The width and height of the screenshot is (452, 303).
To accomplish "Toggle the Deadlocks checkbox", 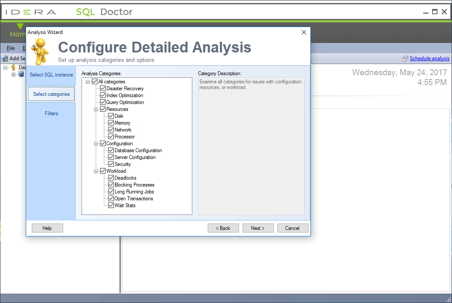I will point(111,178).
